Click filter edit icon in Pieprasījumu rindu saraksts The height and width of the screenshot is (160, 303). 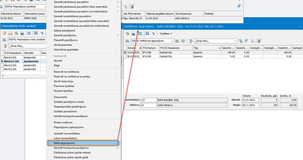click(5, 46)
